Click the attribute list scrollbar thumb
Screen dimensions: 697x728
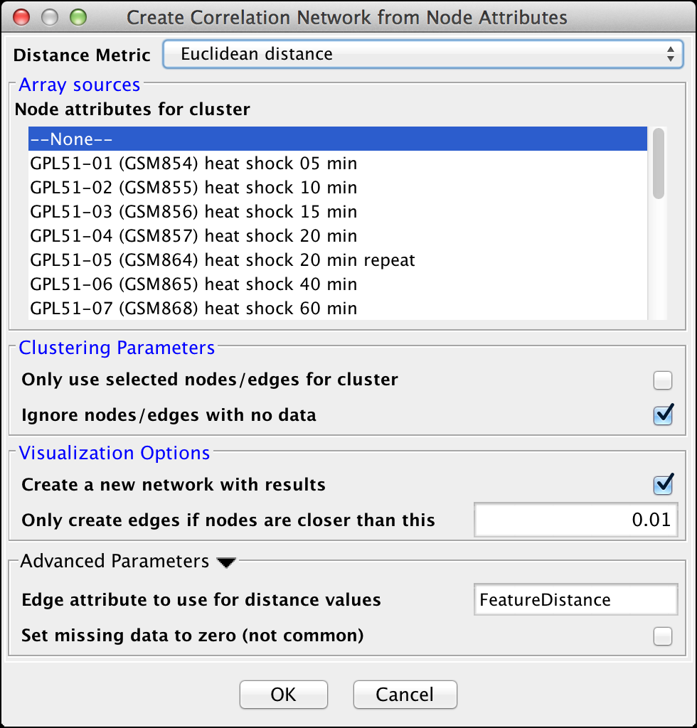pyautogui.click(x=659, y=164)
